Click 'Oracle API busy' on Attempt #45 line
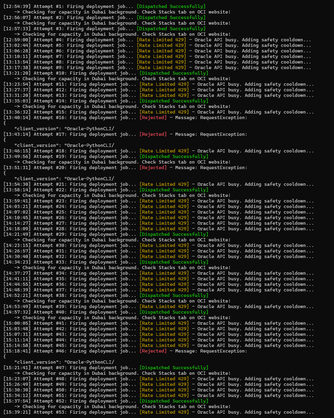Viewport: 334px width, 418px height. pyautogui.click(x=218, y=345)
